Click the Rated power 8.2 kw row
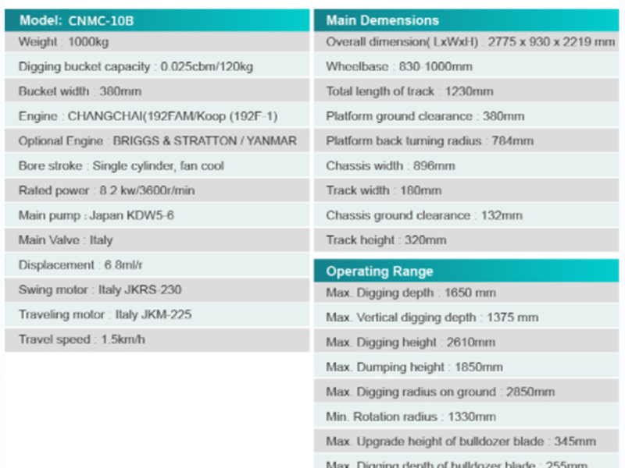Image resolution: width=625 pixels, height=468 pixels. coord(156,190)
